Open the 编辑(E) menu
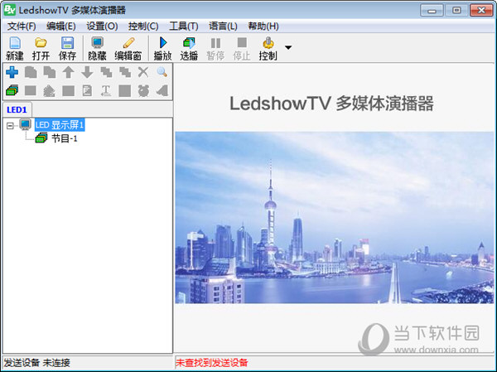Image resolution: width=497 pixels, height=372 pixels. click(x=60, y=27)
